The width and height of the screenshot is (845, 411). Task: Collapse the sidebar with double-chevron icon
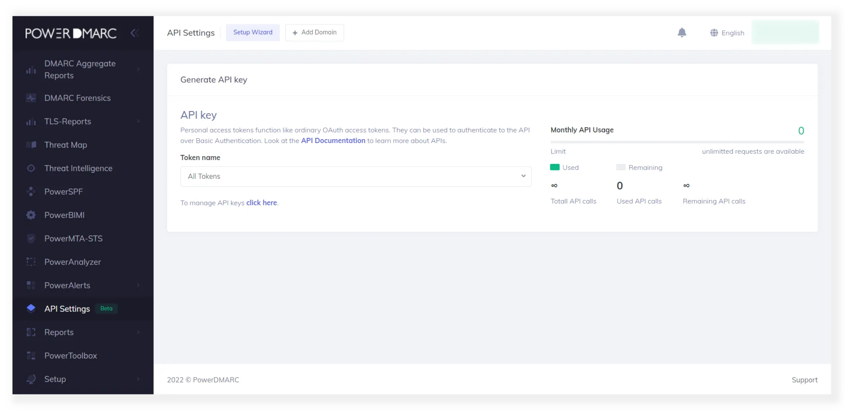point(135,33)
